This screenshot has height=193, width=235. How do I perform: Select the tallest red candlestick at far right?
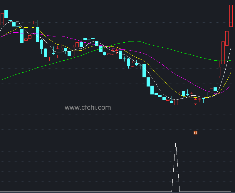[231, 16]
